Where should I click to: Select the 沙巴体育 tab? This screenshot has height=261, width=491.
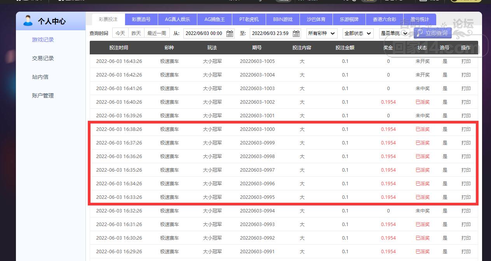pos(316,19)
